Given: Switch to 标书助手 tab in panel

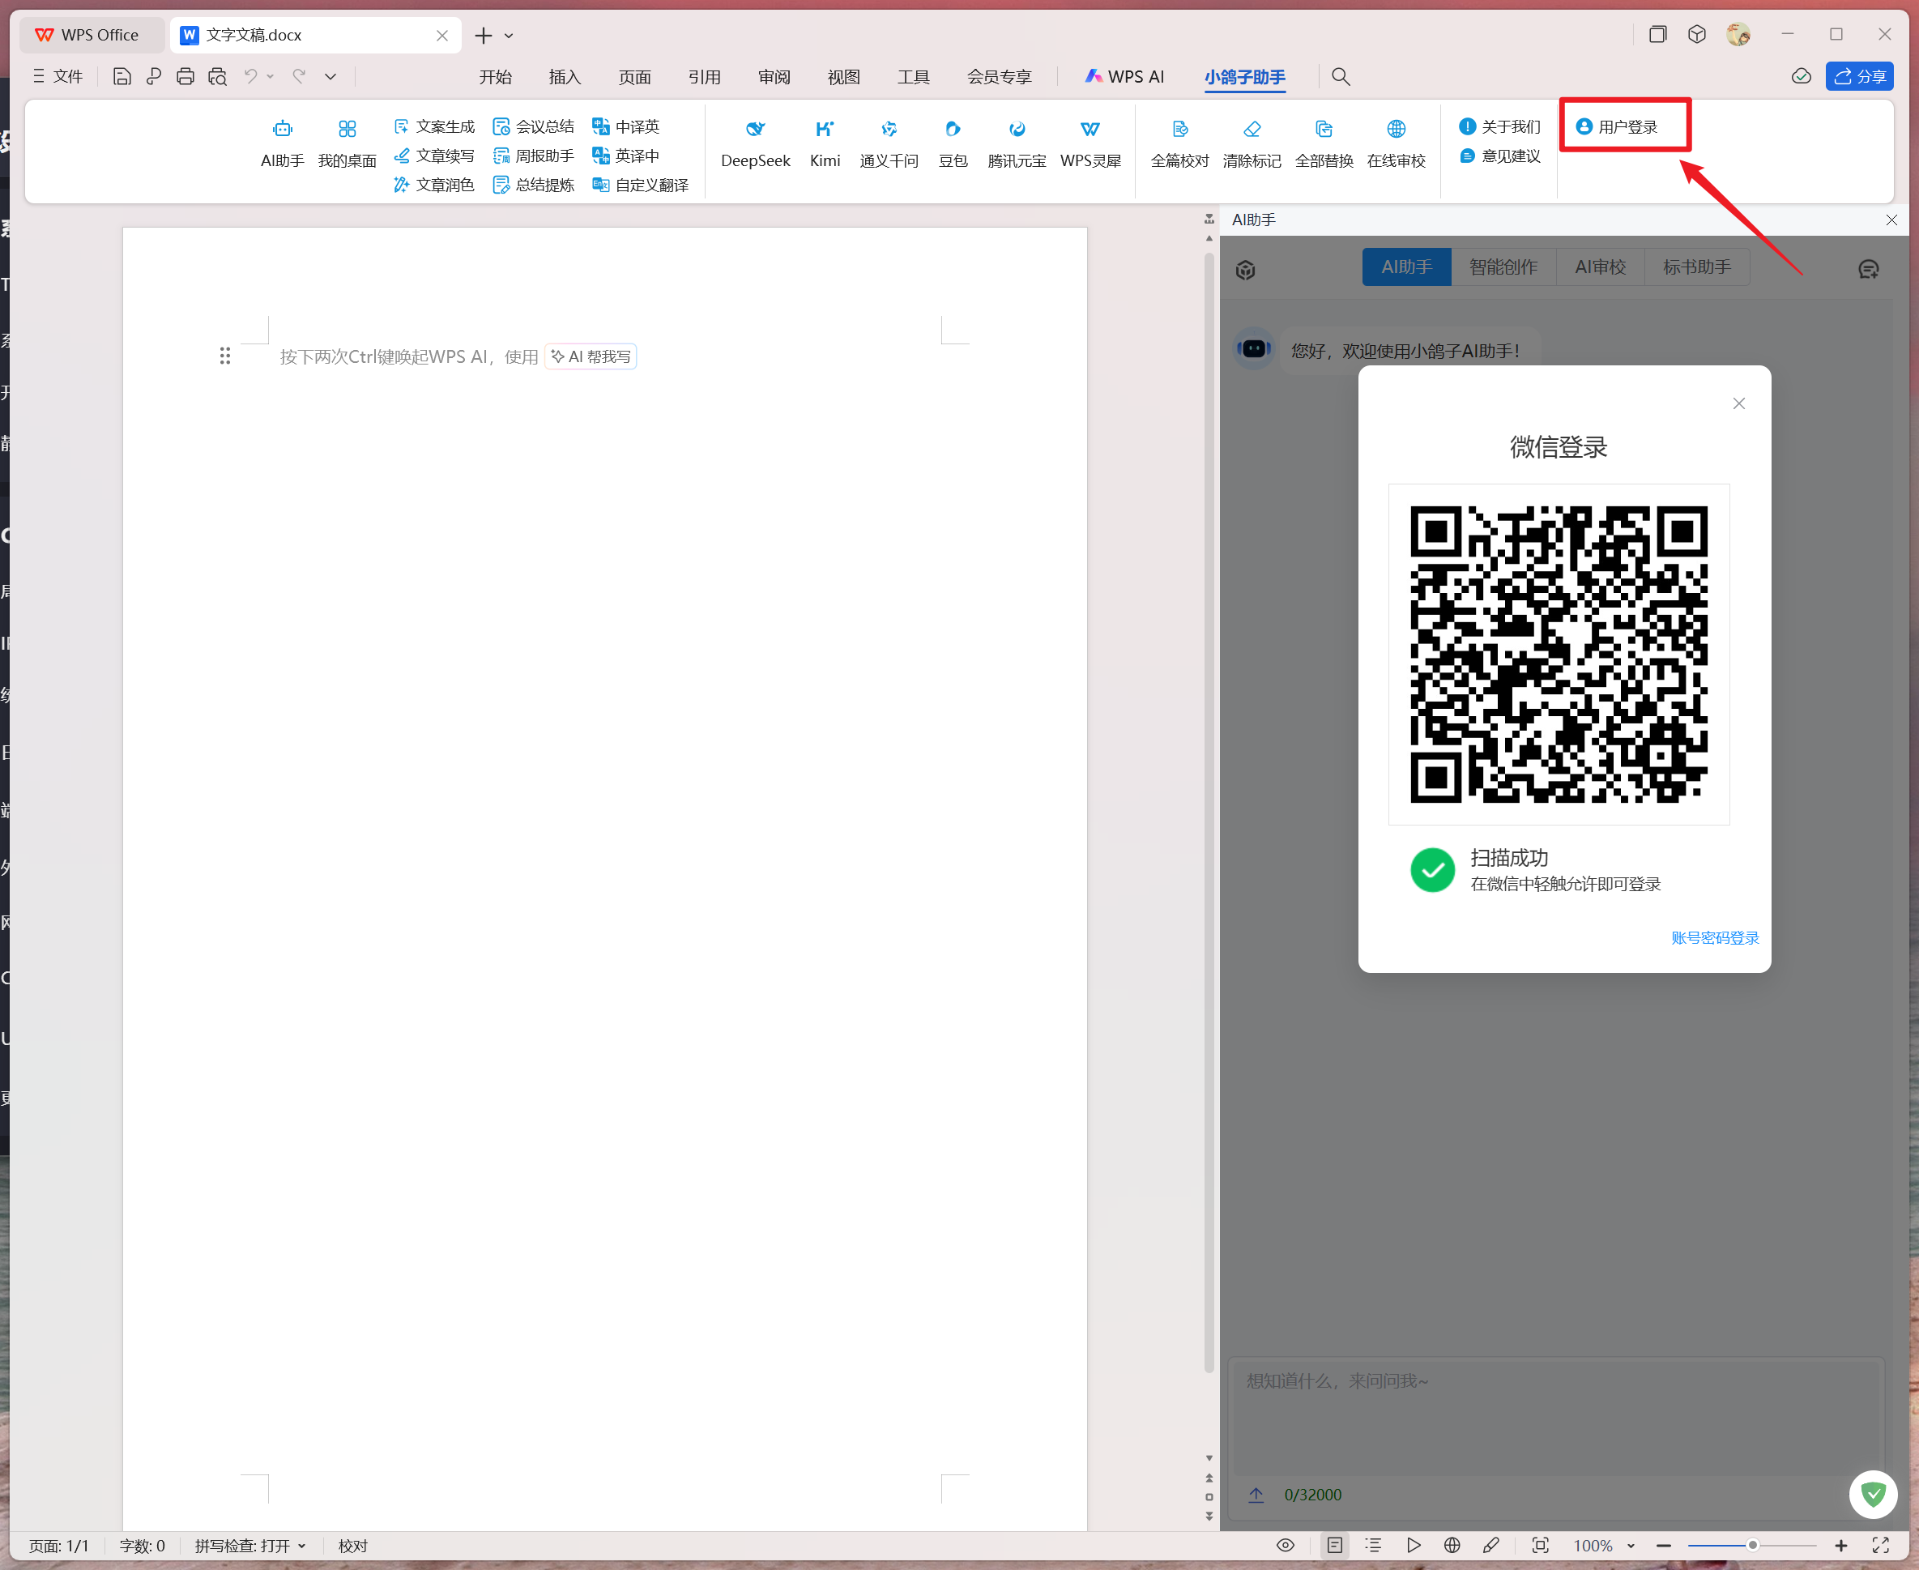Looking at the screenshot, I should (1696, 267).
